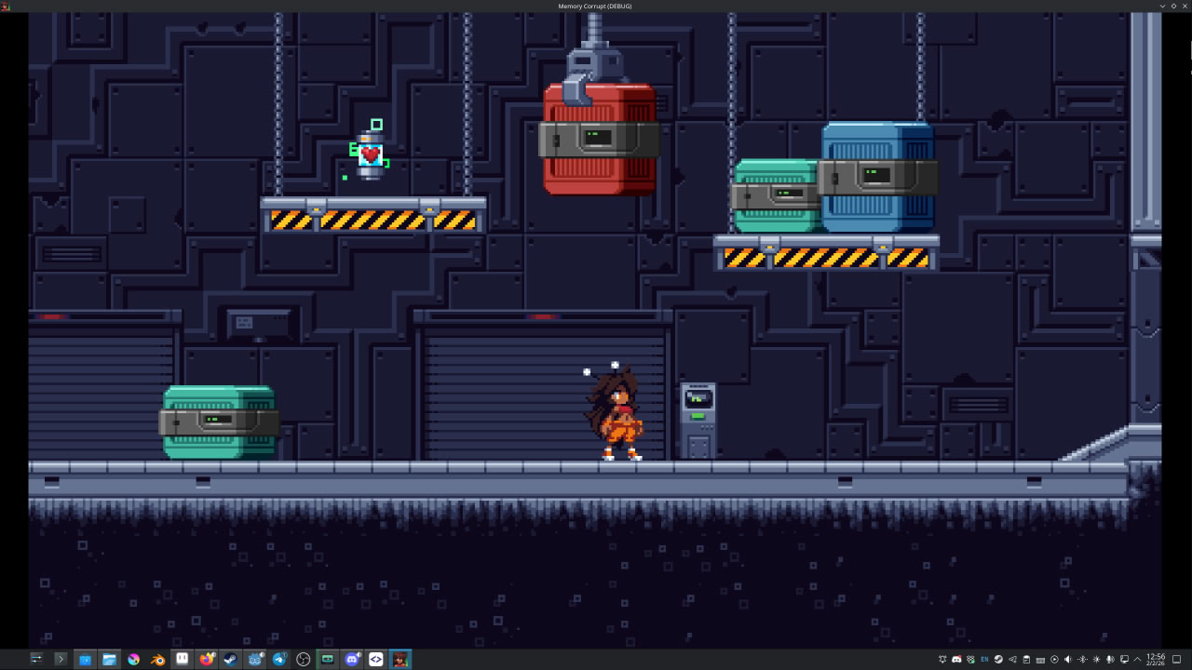
Task: Click the heart container pickup
Action: click(x=371, y=154)
